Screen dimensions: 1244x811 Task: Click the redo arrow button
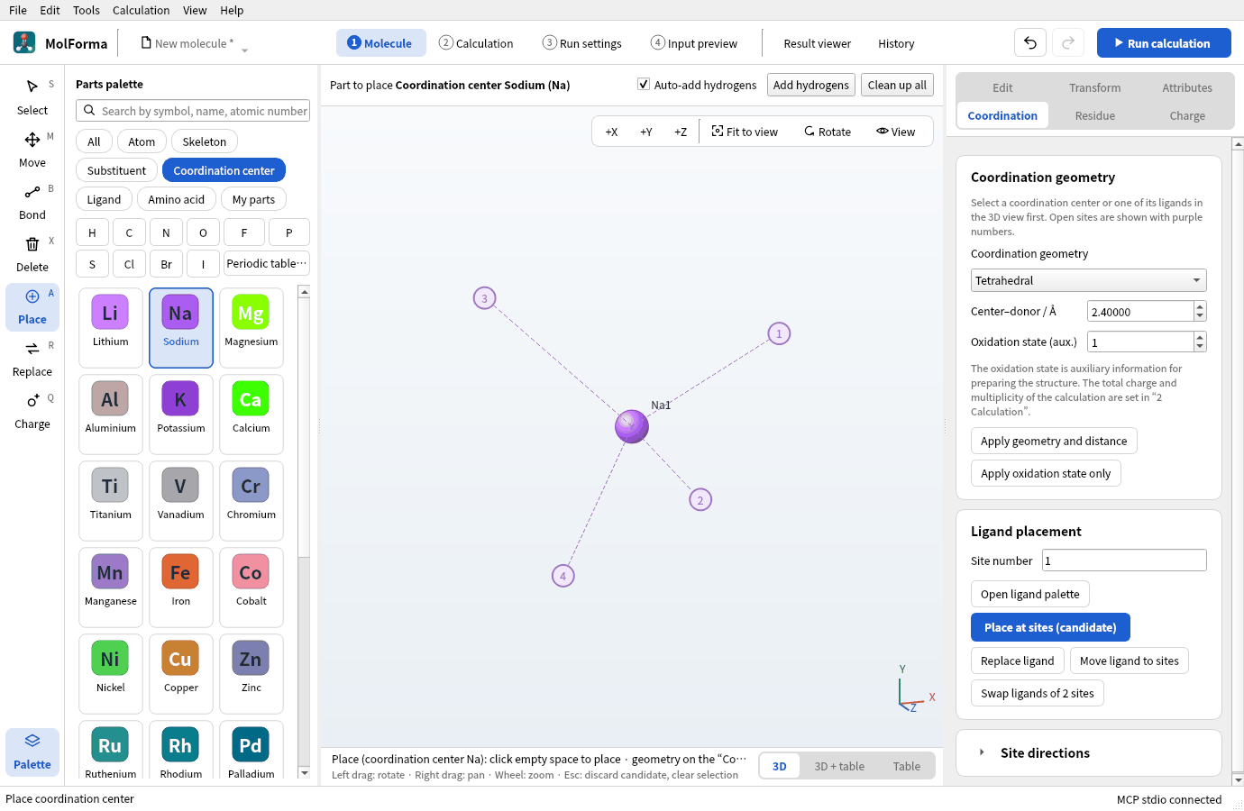[1068, 43]
